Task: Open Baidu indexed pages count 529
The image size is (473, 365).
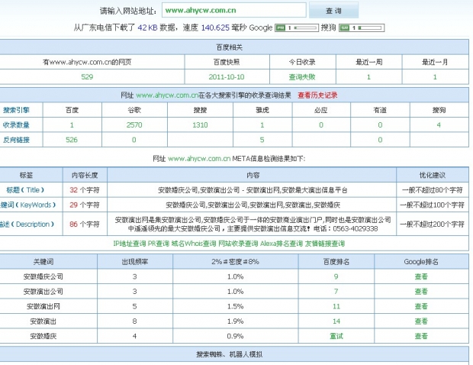Action: (x=87, y=77)
